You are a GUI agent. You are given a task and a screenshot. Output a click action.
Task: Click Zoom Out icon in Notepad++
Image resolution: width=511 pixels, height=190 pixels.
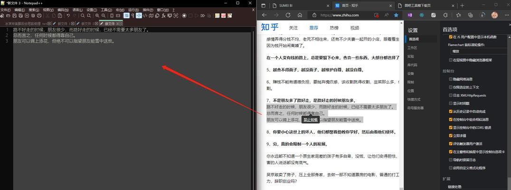(104, 16)
